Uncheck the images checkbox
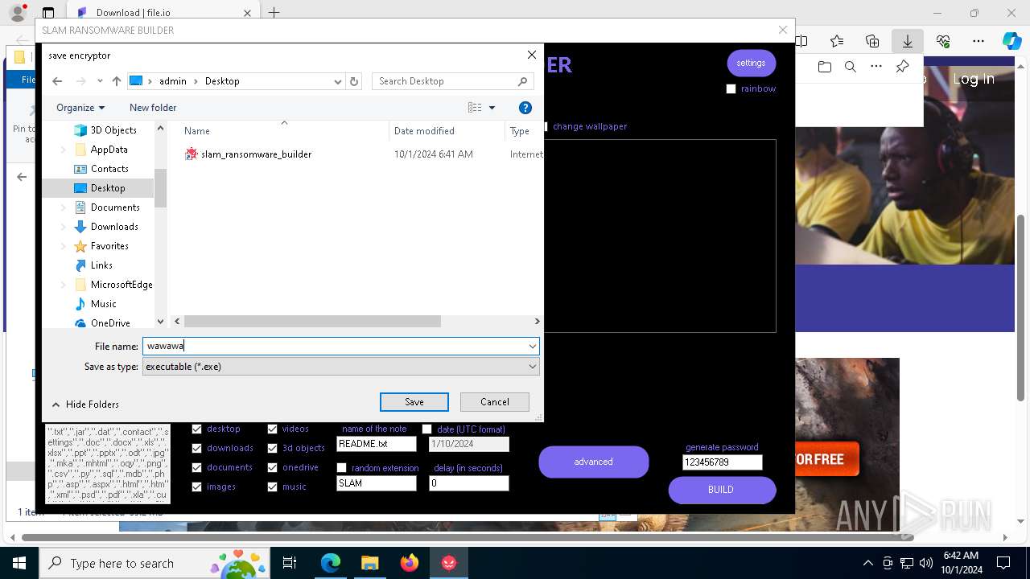The image size is (1030, 579). click(x=196, y=487)
